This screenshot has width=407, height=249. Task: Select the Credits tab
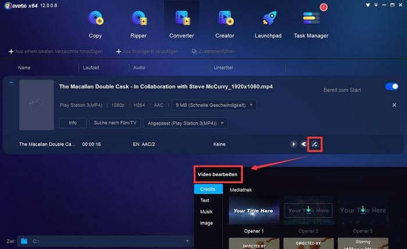click(208, 190)
